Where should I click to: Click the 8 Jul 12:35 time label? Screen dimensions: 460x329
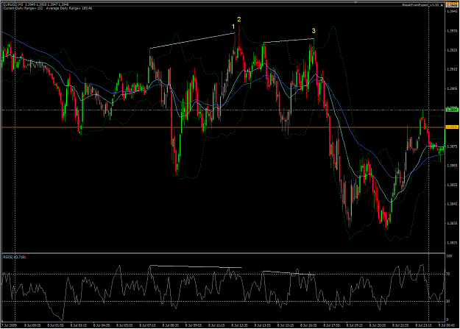[240, 325]
